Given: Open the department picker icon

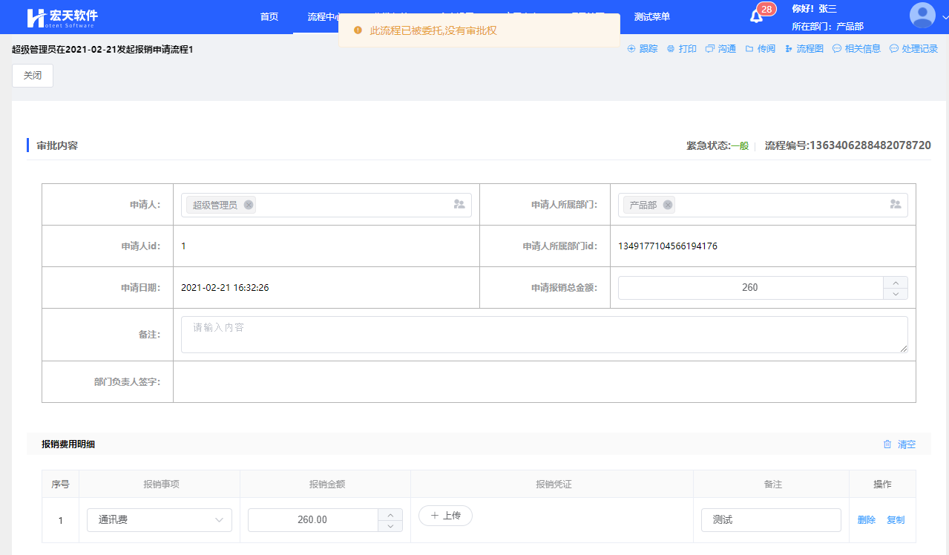Looking at the screenshot, I should coord(896,205).
